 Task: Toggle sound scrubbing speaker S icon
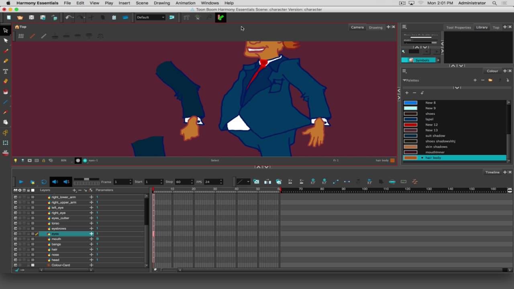point(66,182)
